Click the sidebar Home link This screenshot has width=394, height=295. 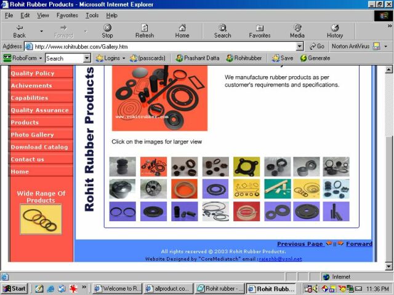20,171
